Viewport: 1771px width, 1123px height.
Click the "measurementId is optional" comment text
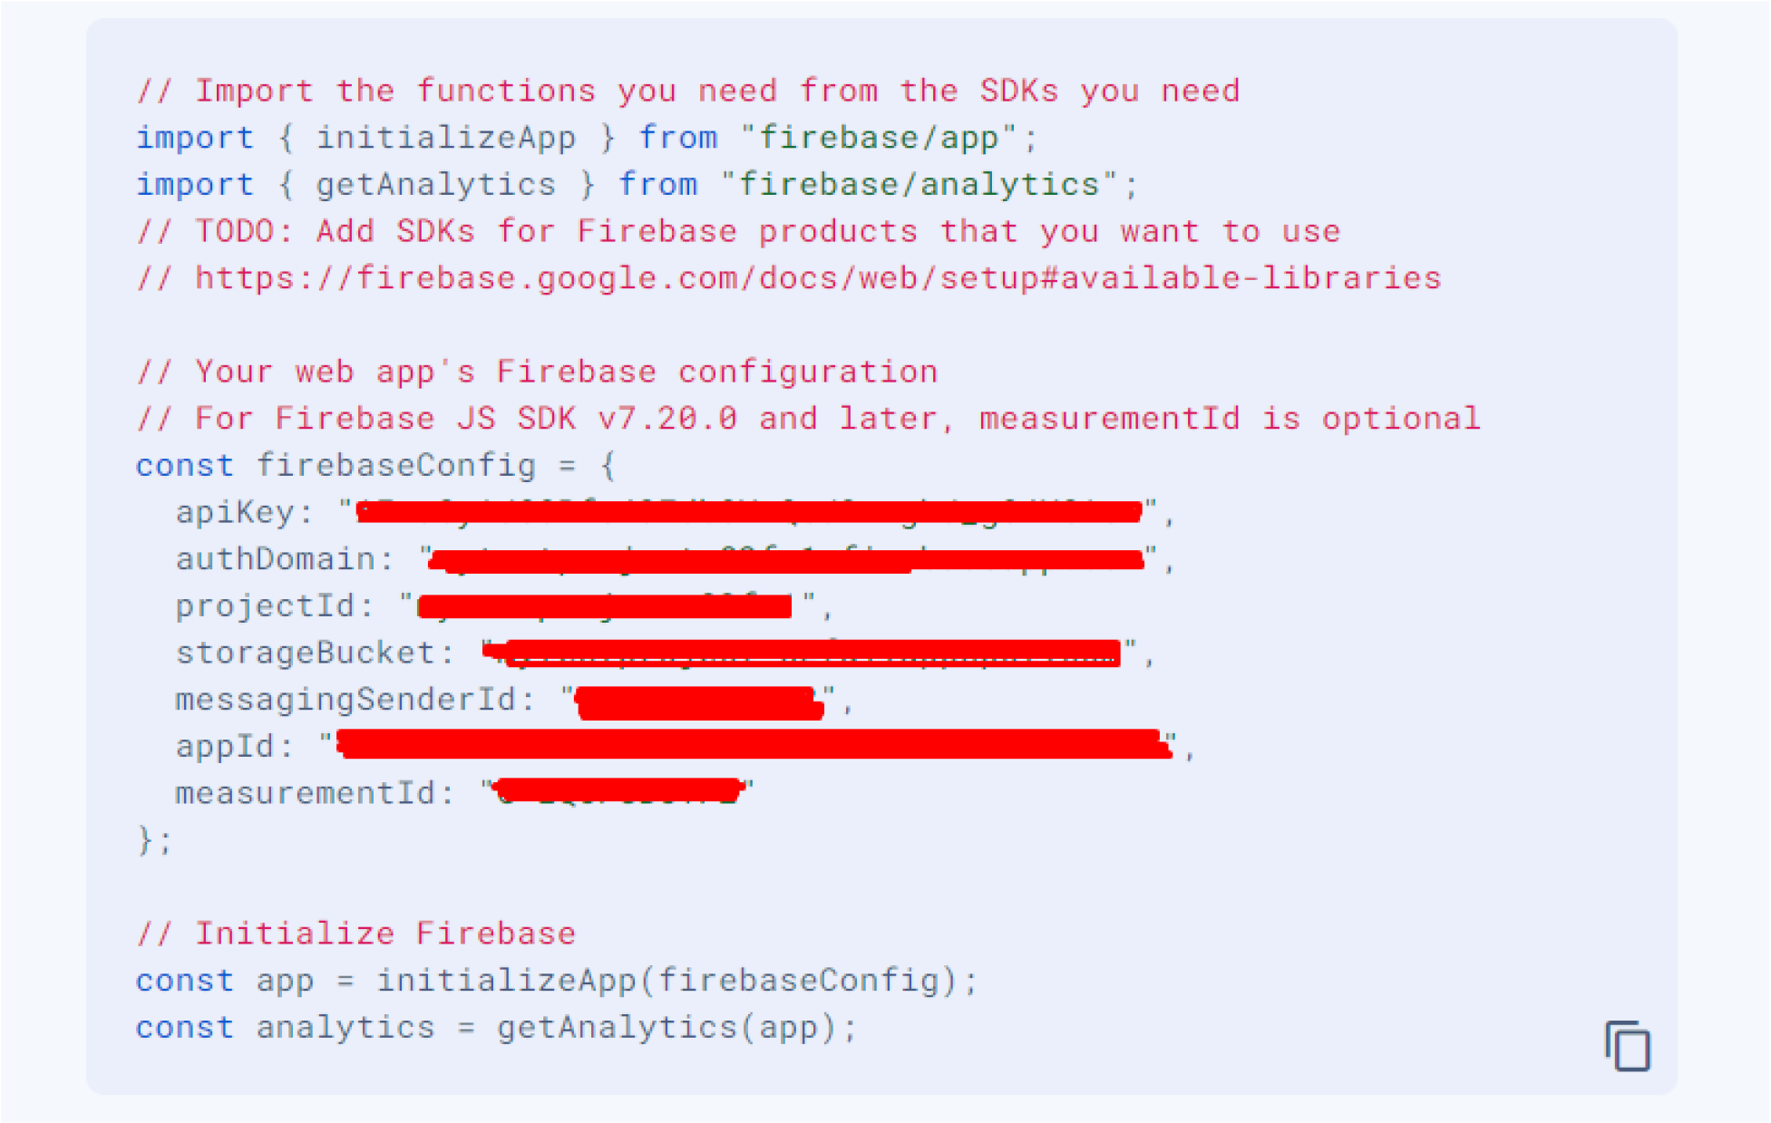(1229, 419)
